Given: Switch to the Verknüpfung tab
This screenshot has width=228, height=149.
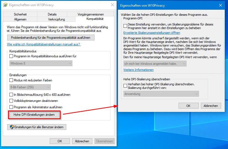Looking at the screenshot, I should [56, 19].
